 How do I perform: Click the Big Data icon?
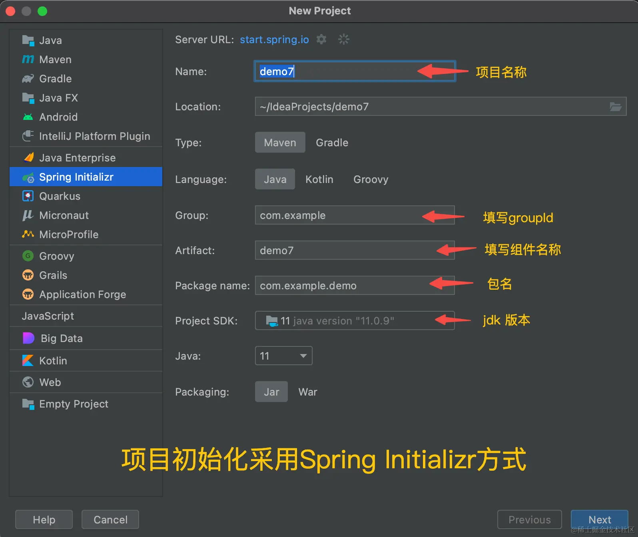click(28, 338)
